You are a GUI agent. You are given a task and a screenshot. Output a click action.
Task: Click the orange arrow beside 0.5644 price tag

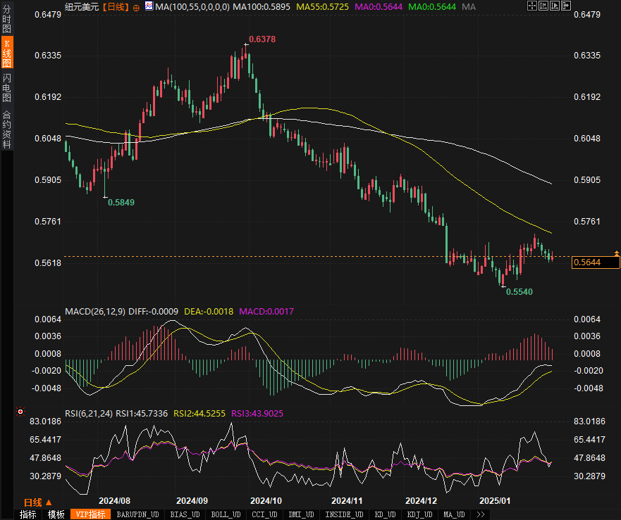[x=617, y=253]
